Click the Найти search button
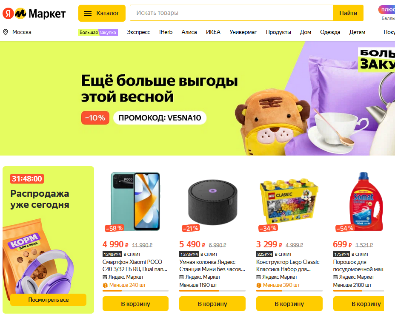395x320 pixels. click(348, 13)
